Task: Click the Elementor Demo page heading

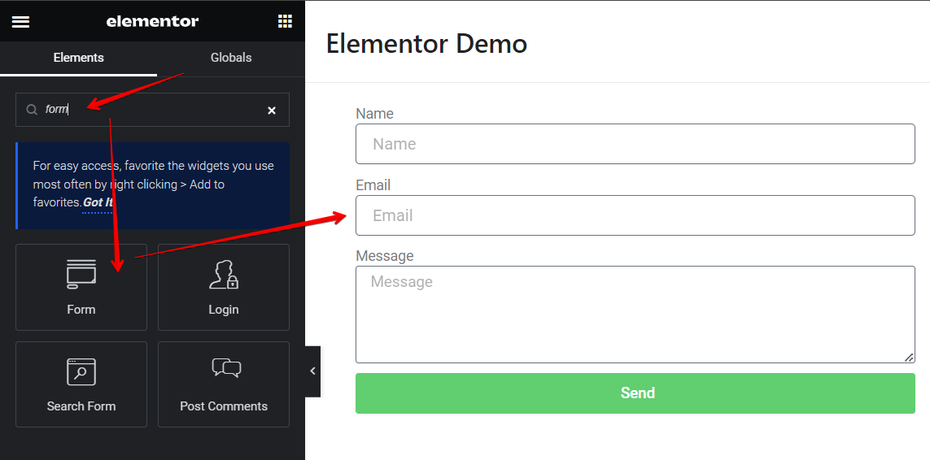Action: tap(426, 43)
